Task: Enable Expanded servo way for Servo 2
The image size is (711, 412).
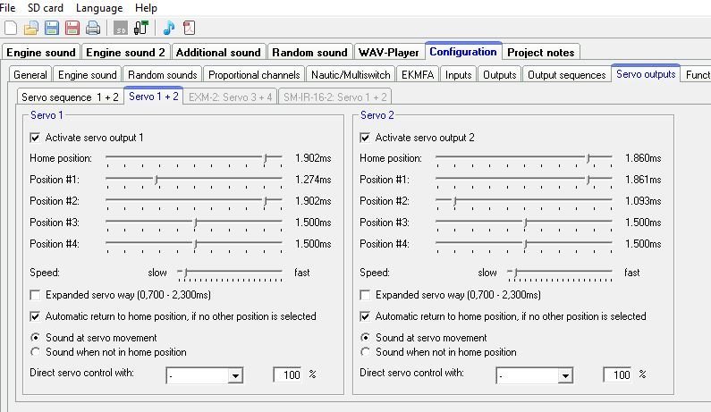Action: [x=366, y=295]
